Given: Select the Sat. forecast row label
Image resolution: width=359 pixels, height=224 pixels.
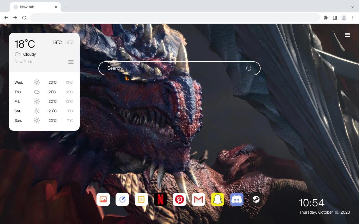Looking at the screenshot, I should coord(18,111).
